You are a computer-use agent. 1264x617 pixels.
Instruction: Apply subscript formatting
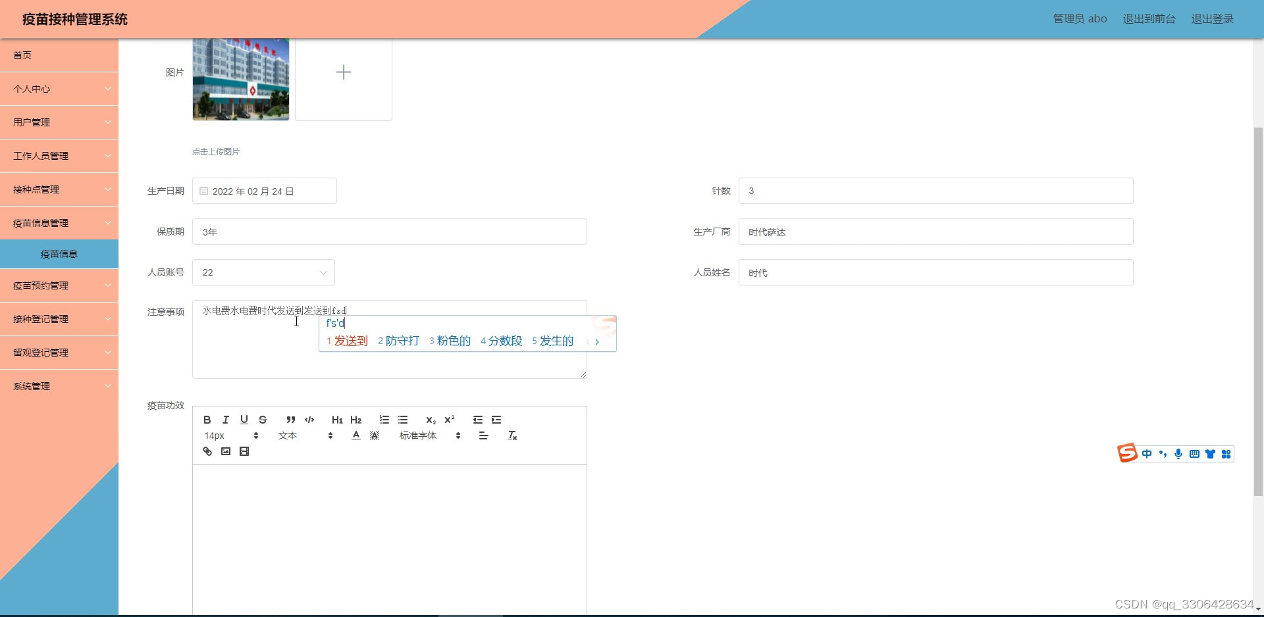[x=431, y=420]
